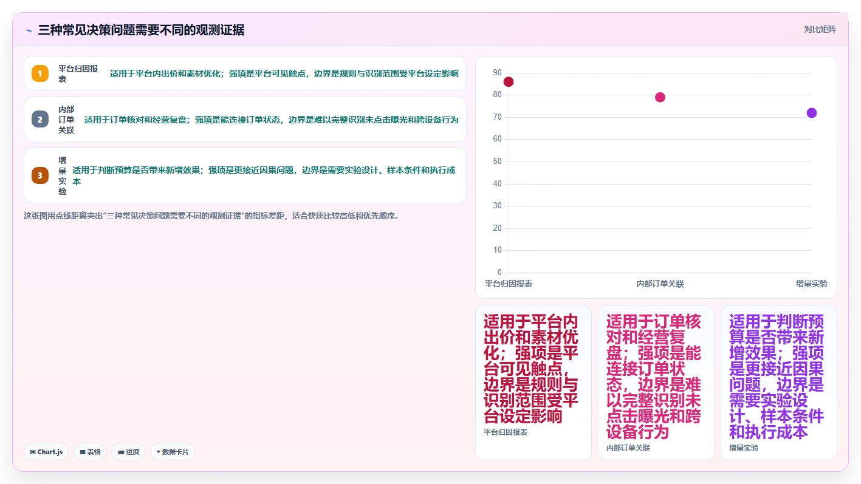Image resolution: width=861 pixels, height=484 pixels.
Task: Click the title 三种常见决策问题需要不同的观测证据
Action: click(x=141, y=30)
